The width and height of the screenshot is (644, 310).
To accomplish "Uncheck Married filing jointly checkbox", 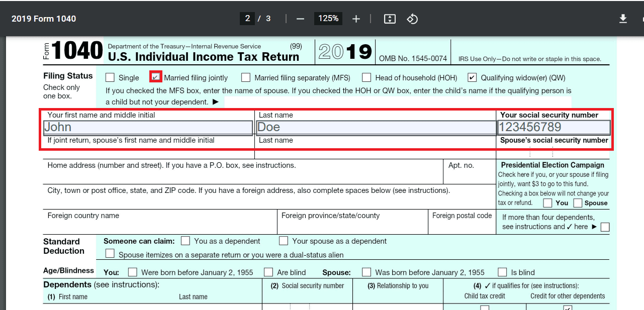I will 156,77.
